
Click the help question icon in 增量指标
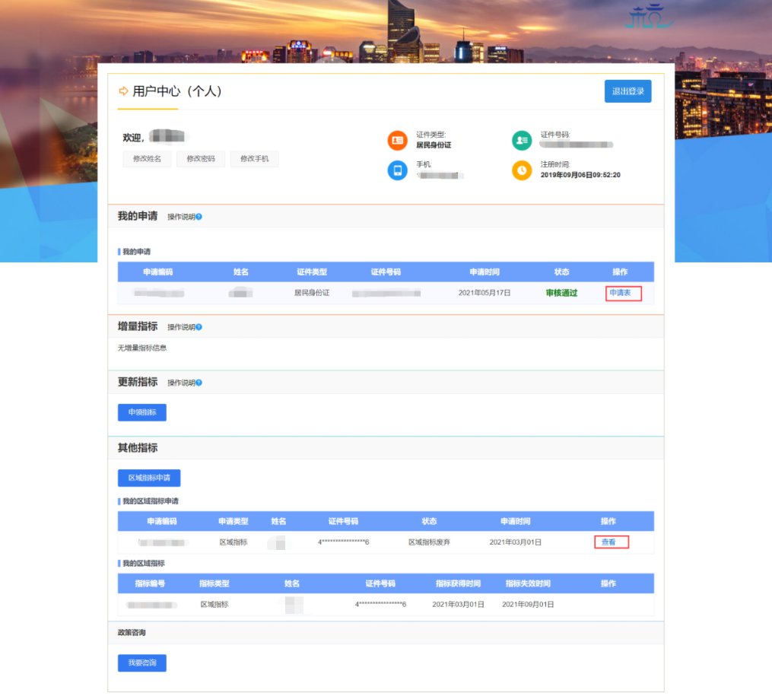[199, 327]
